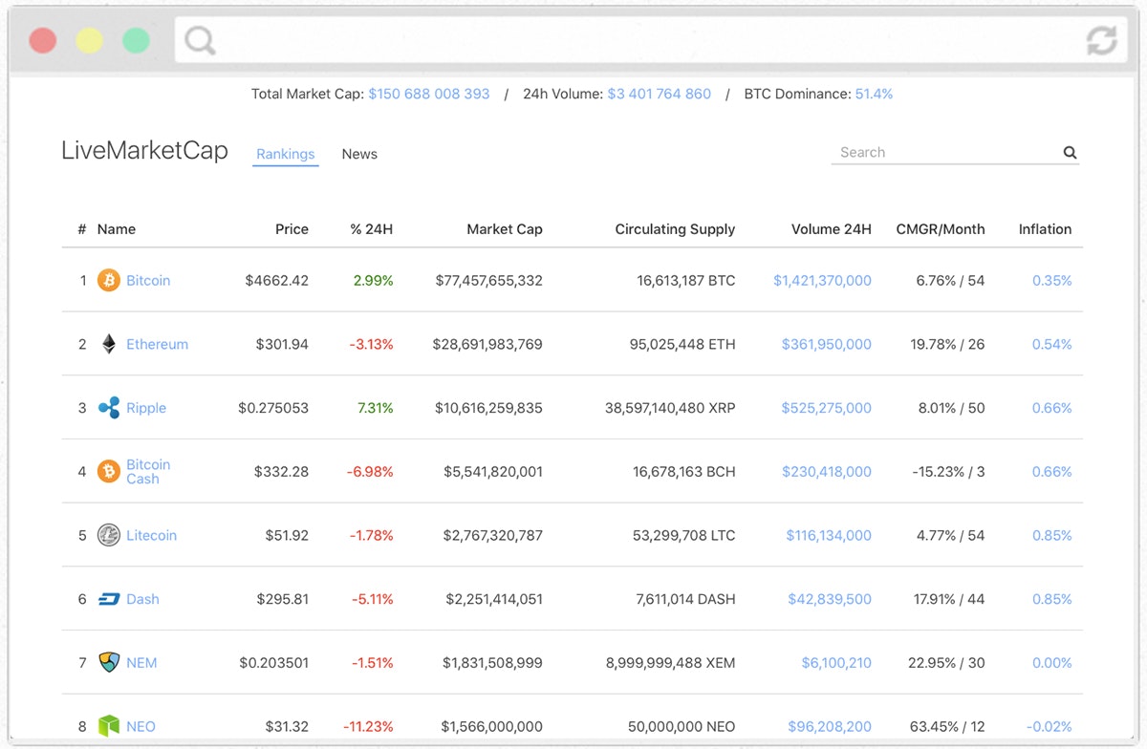This screenshot has width=1147, height=749.
Task: Open the News tab
Action: click(359, 154)
